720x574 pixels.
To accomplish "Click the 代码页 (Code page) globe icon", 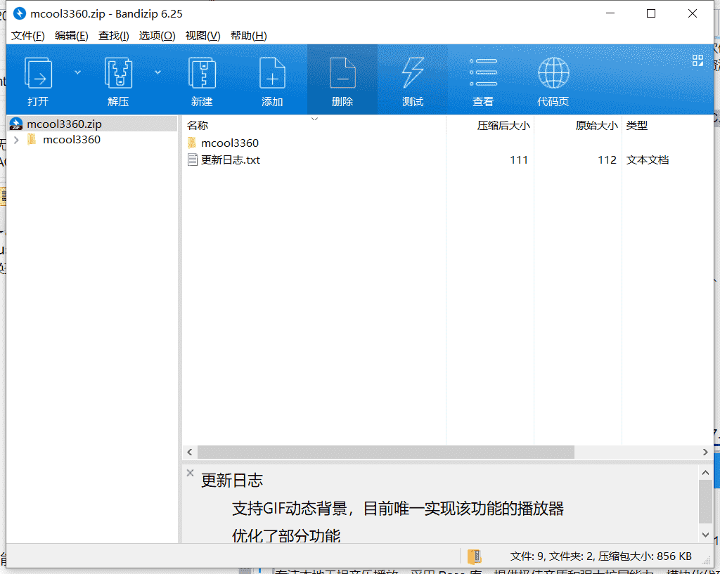I will point(553,72).
